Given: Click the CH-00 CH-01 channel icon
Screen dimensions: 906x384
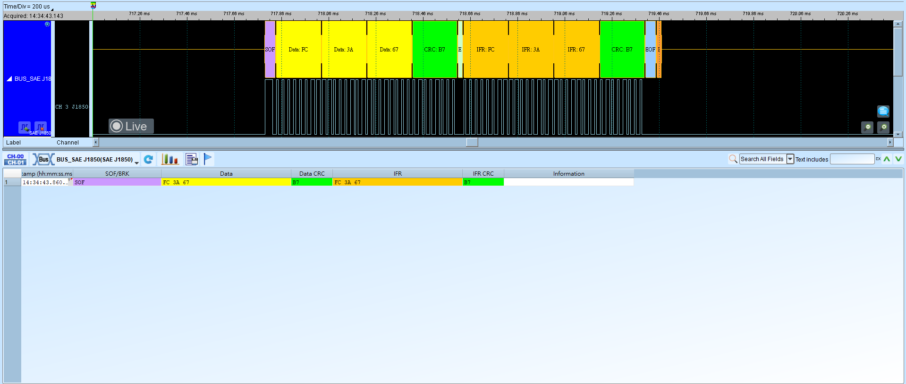Looking at the screenshot, I should tap(16, 159).
